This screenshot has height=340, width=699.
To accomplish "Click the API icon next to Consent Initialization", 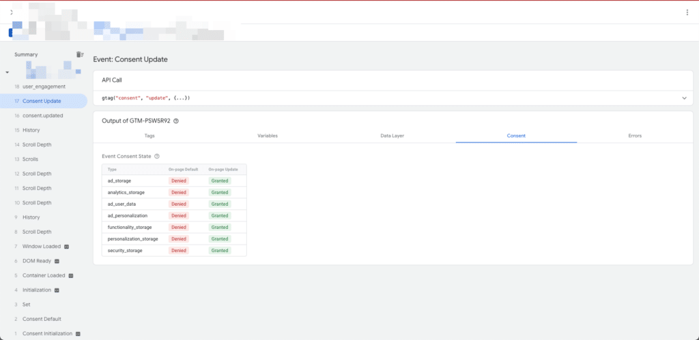I will pos(78,334).
